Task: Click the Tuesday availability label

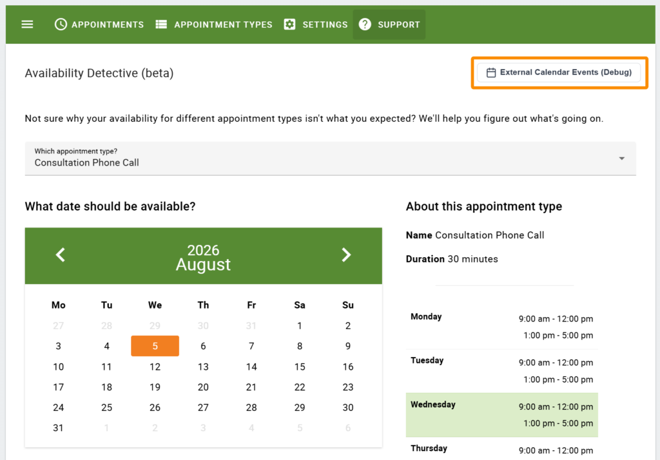Action: (x=427, y=361)
